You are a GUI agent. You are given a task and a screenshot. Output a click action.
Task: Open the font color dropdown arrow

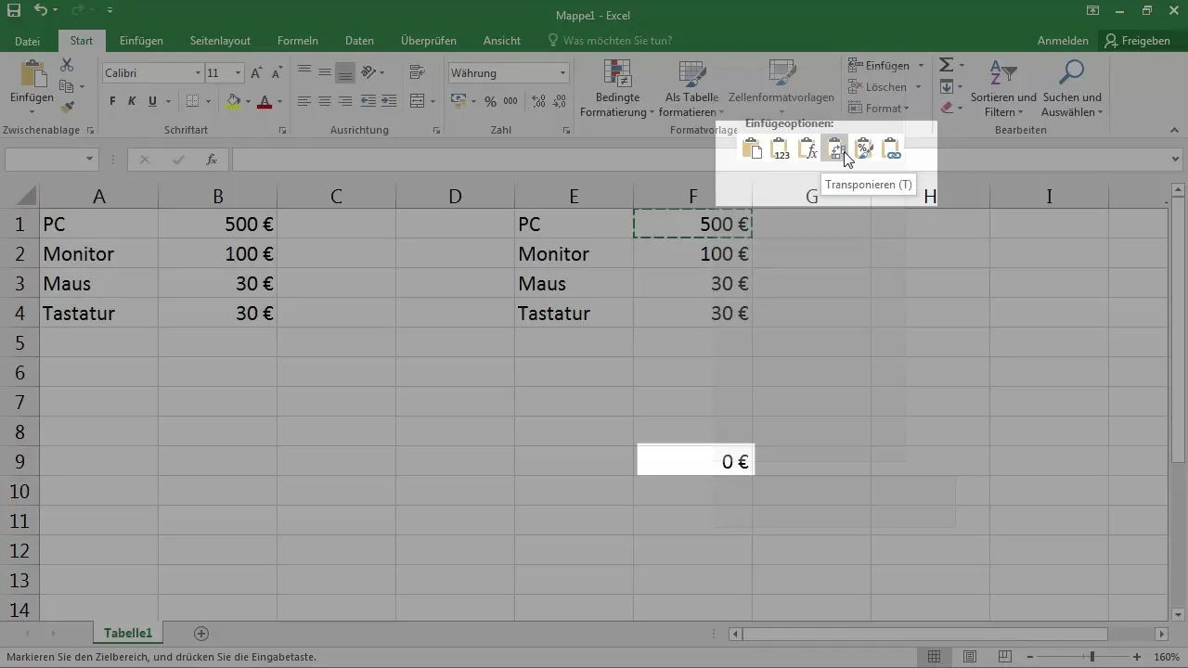[x=280, y=101]
